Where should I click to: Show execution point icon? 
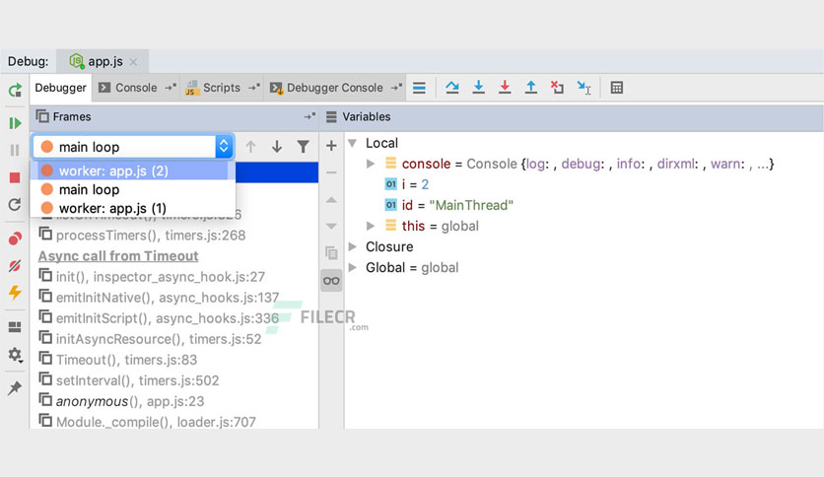click(x=419, y=88)
